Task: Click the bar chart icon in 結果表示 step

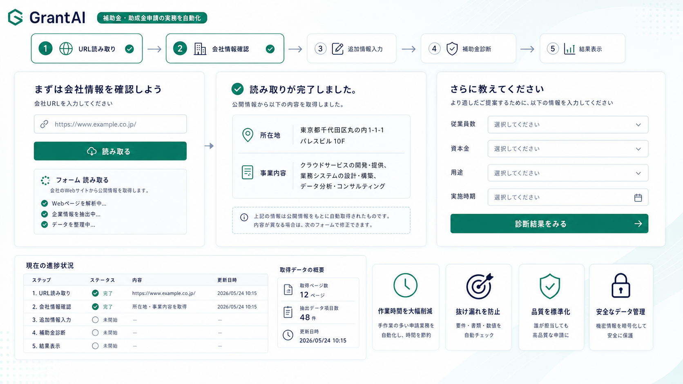Action: pyautogui.click(x=569, y=49)
